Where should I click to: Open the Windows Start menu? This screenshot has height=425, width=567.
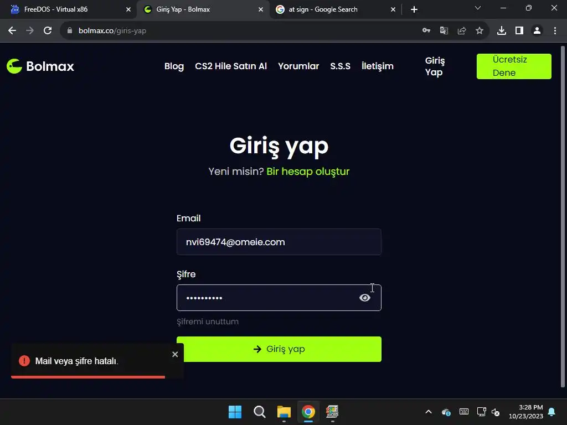(x=235, y=412)
